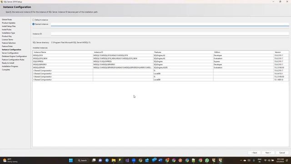
Task: Select the Feature Rules step
Action: [x=7, y=46]
